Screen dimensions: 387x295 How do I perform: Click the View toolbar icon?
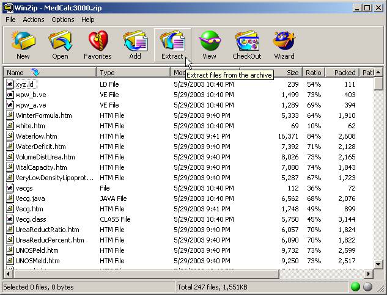(209, 45)
